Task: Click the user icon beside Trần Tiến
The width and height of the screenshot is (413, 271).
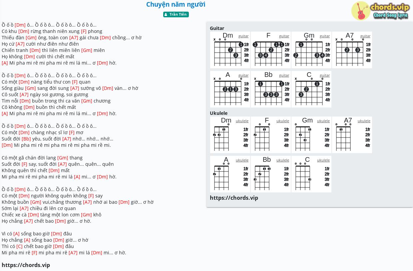Action: tap(166, 15)
